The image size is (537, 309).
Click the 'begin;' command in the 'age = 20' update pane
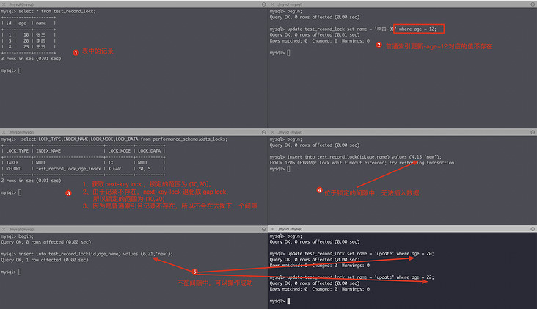pos(294,236)
